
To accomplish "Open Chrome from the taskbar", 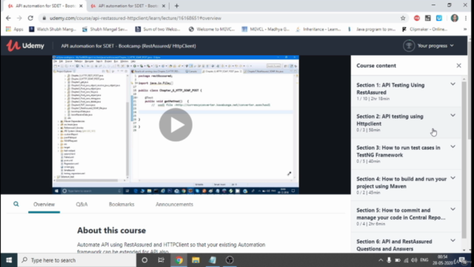I will click(179, 260).
